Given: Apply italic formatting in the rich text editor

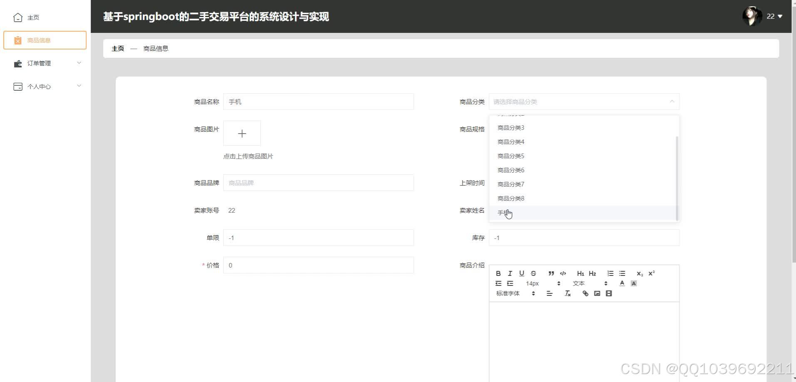Looking at the screenshot, I should click(510, 273).
